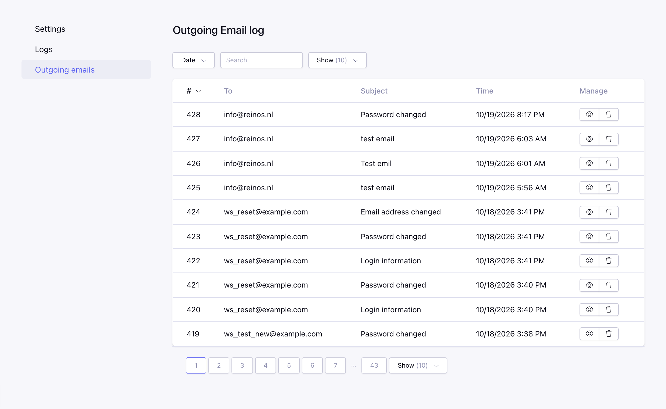Viewport: 666px width, 409px height.
Task: Delete email 424 using trash icon
Action: (x=609, y=212)
